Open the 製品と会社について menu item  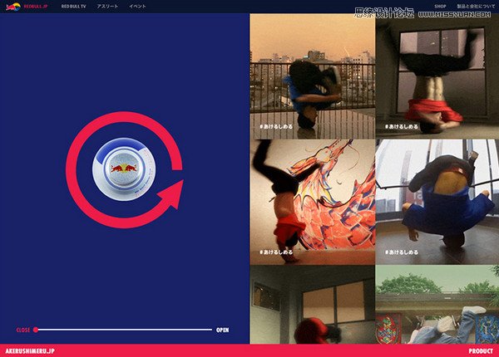(x=476, y=6)
